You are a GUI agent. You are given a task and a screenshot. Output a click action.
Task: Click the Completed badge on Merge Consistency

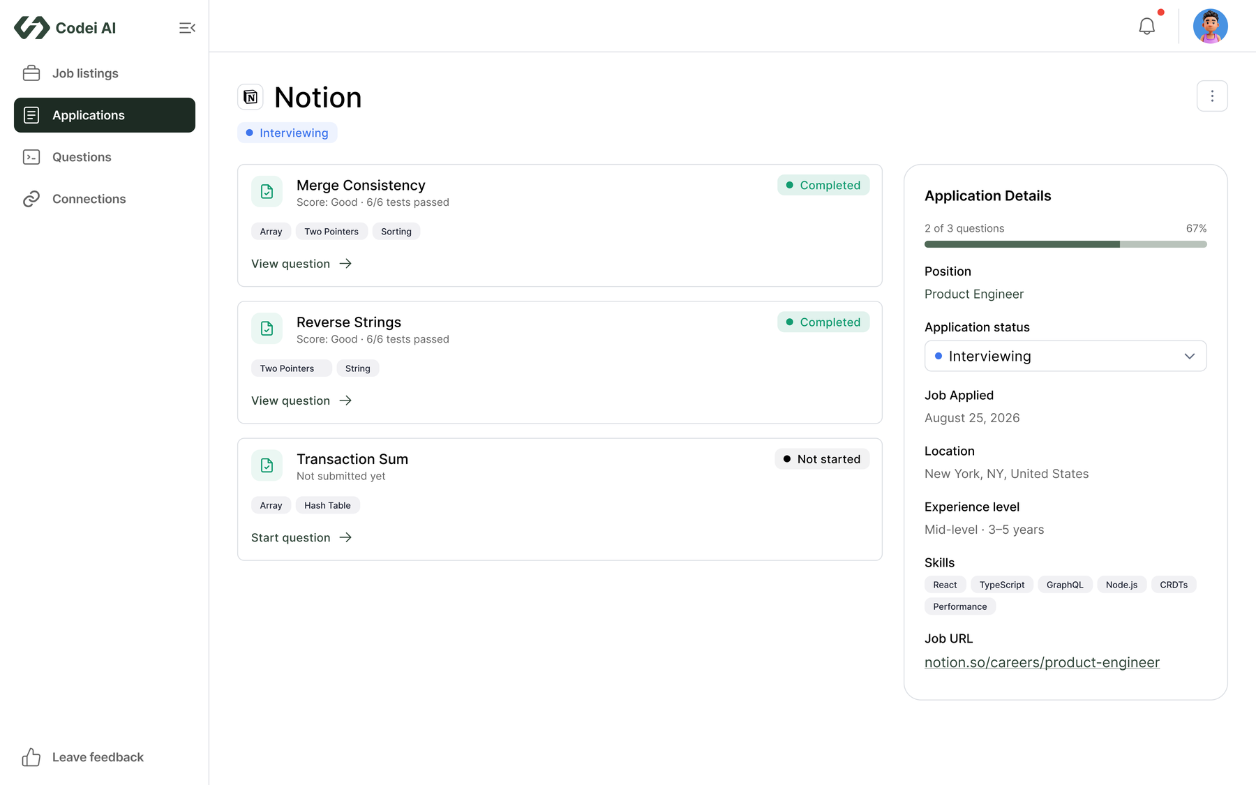coord(823,185)
